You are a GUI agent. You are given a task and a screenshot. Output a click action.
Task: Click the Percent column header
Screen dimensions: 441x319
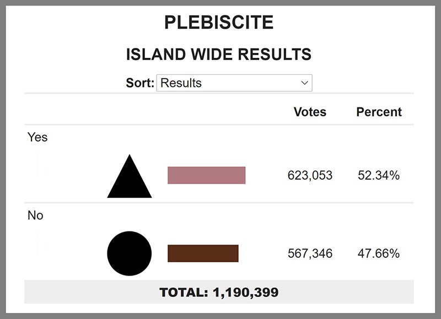[379, 112]
